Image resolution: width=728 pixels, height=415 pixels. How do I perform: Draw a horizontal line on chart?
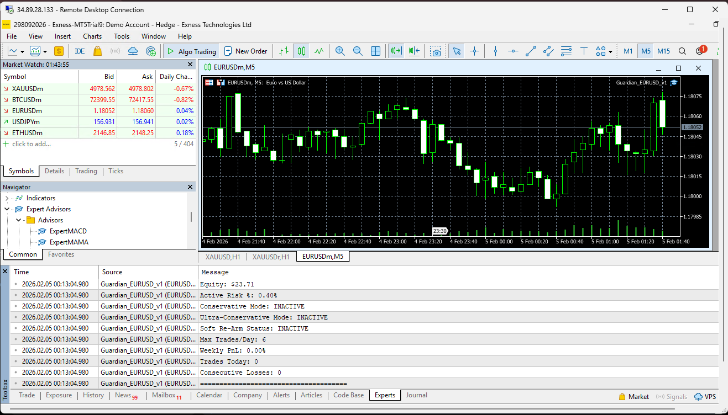513,51
